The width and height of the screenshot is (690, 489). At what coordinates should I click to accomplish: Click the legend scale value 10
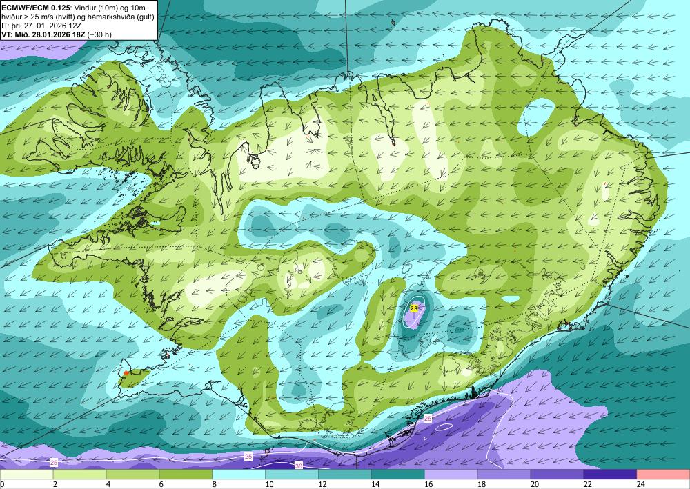269,484
